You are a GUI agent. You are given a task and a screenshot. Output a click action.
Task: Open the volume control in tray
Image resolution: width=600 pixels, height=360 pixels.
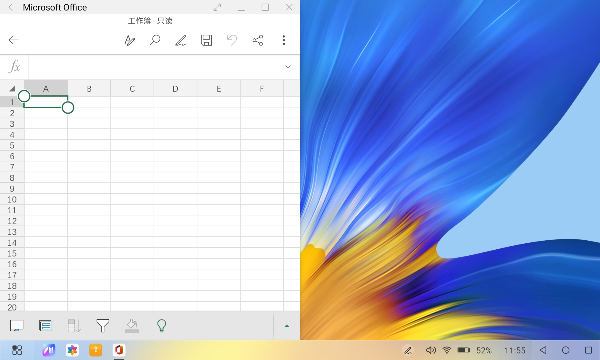point(431,350)
